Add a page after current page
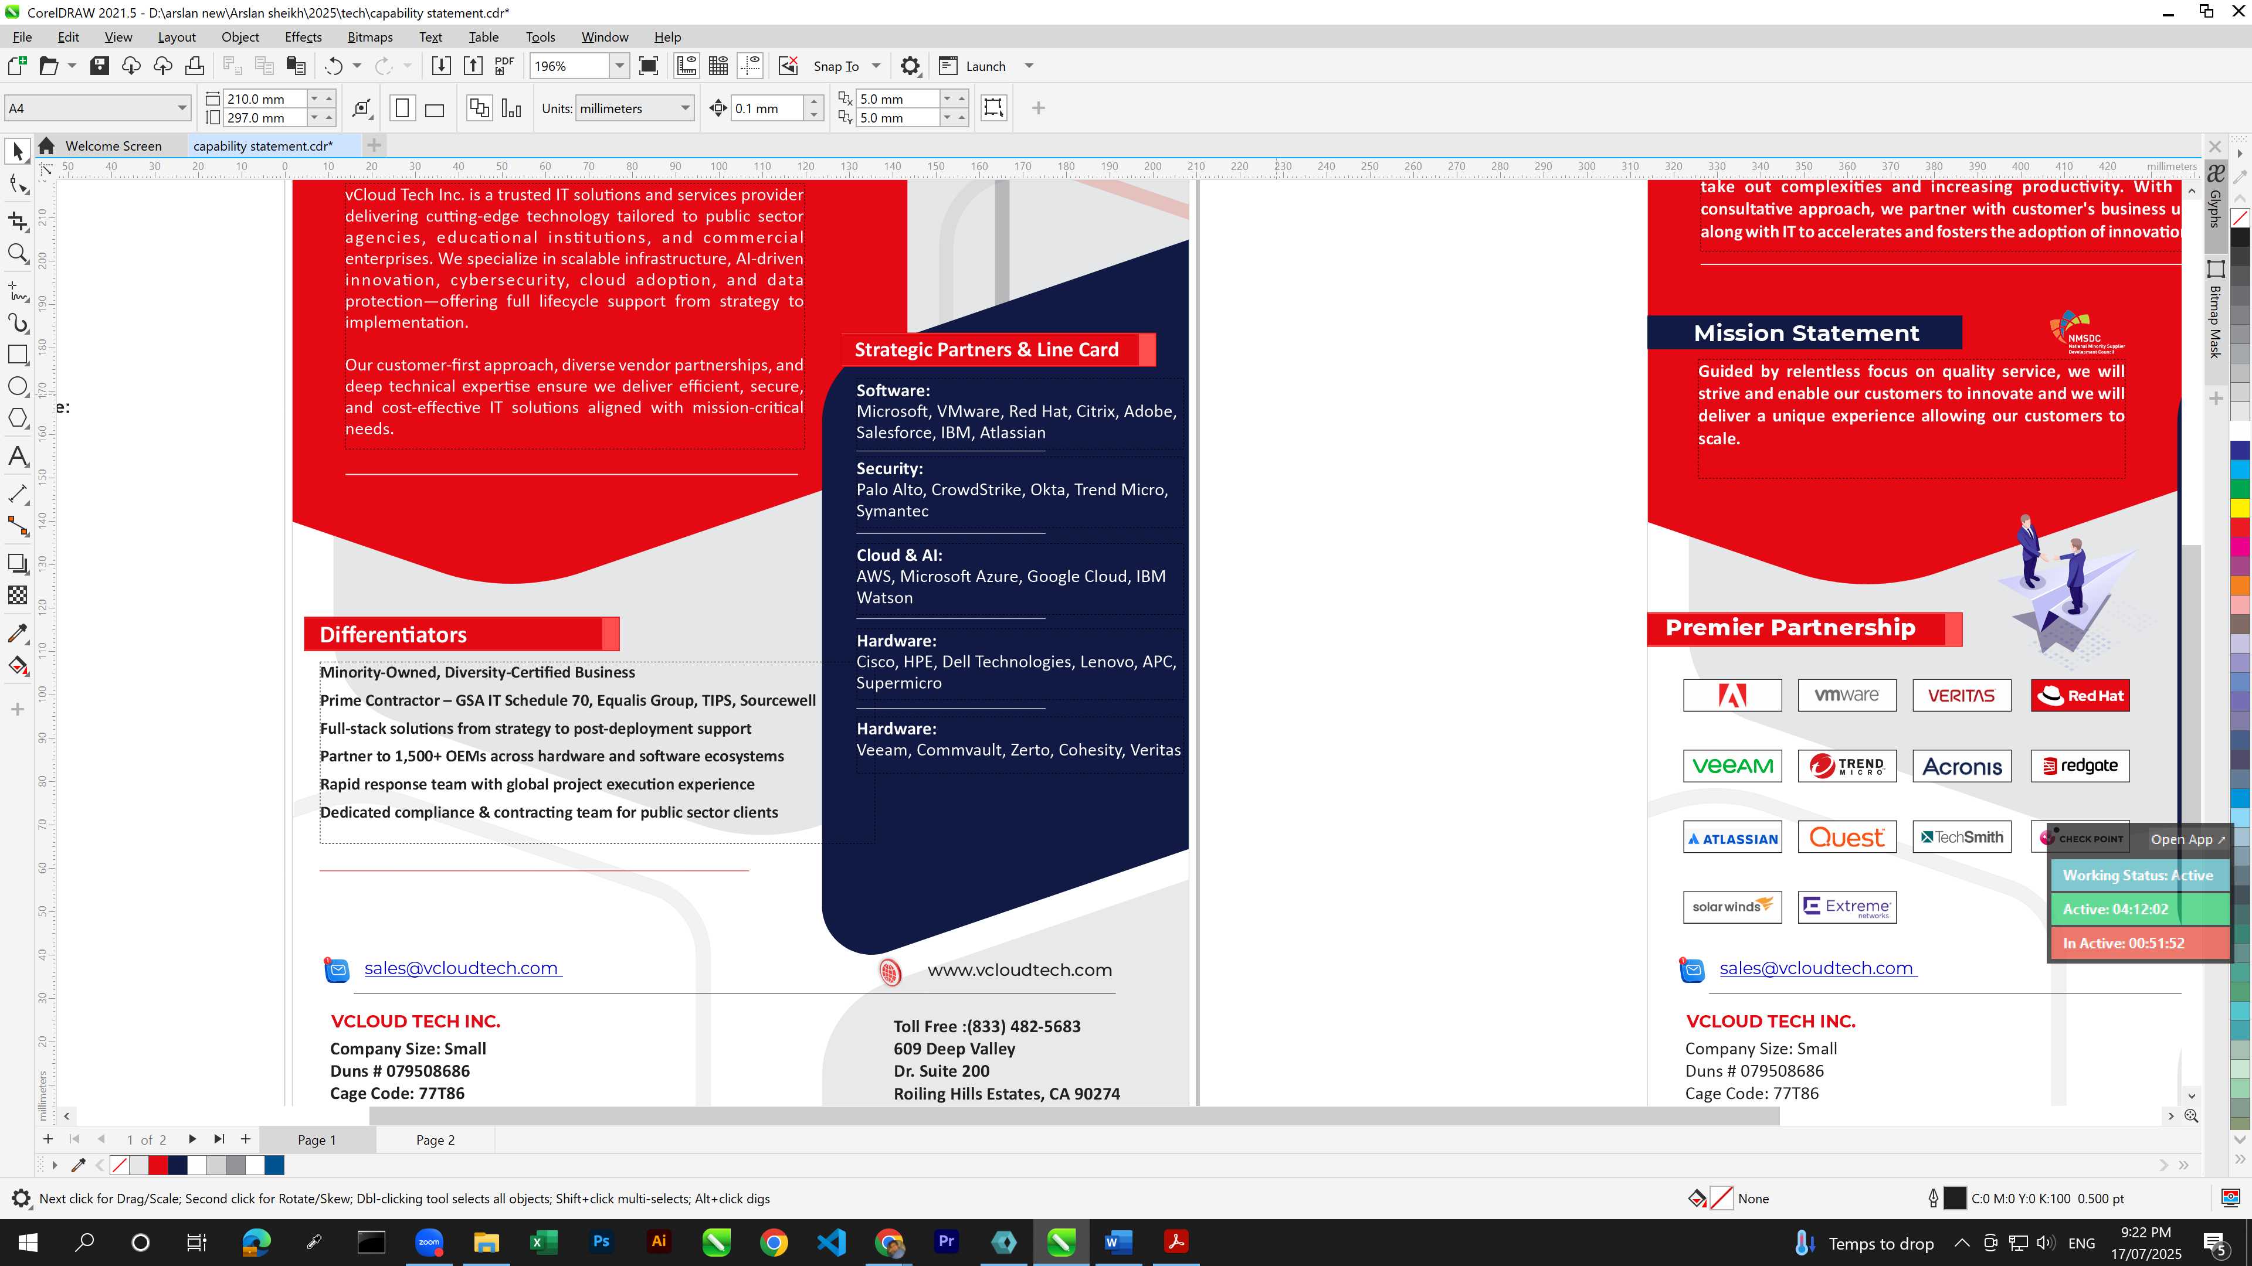Screen dimensions: 2252x1266 tap(246, 1139)
